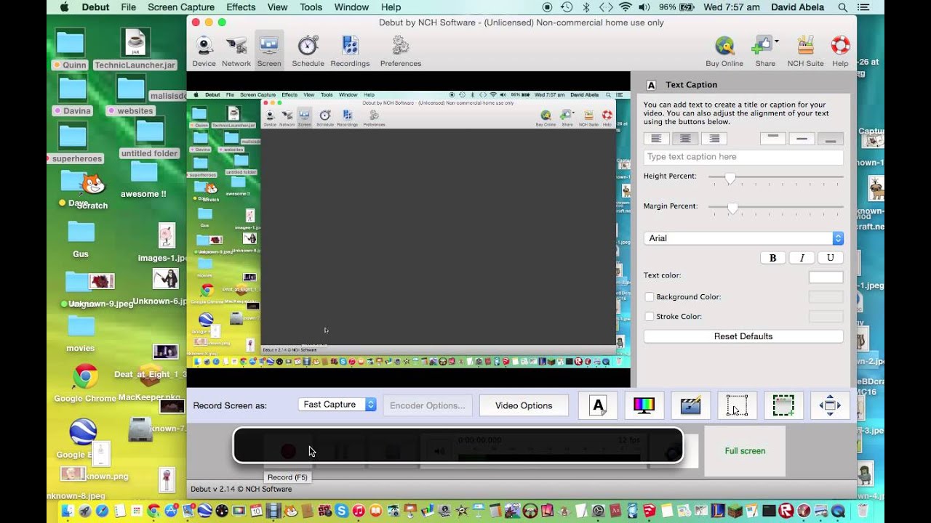
Task: Open the video effects clapperboard icon
Action: 690,405
